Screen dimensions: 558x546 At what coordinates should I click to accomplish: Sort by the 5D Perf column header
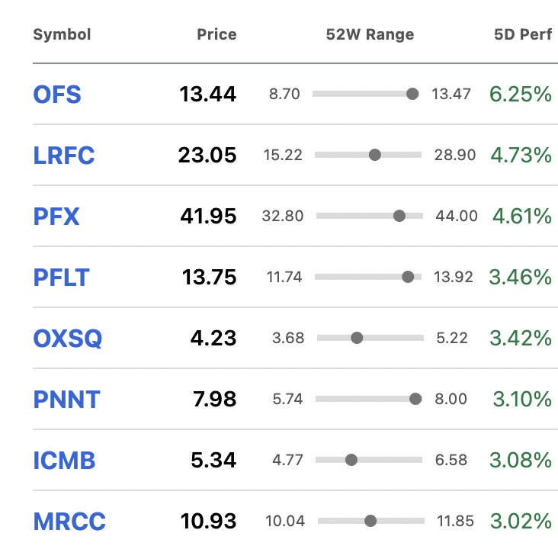click(523, 34)
